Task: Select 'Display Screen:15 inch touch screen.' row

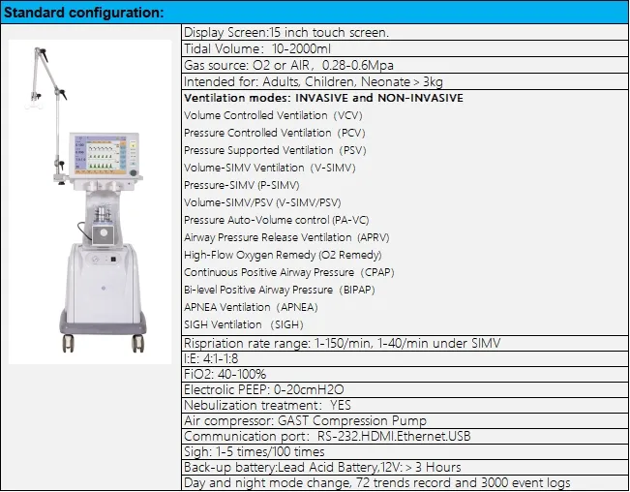Action: [x=405, y=33]
